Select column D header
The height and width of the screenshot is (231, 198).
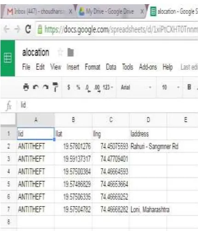click(x=148, y=120)
